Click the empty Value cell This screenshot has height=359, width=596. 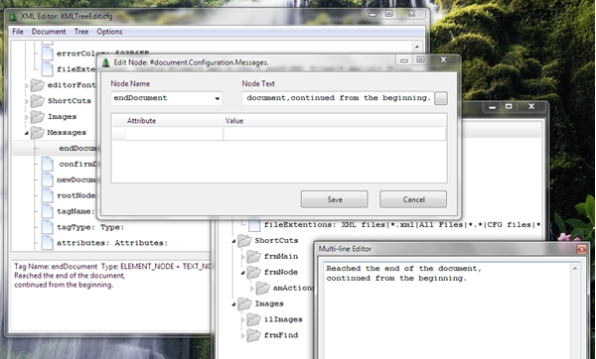pyautogui.click(x=335, y=134)
